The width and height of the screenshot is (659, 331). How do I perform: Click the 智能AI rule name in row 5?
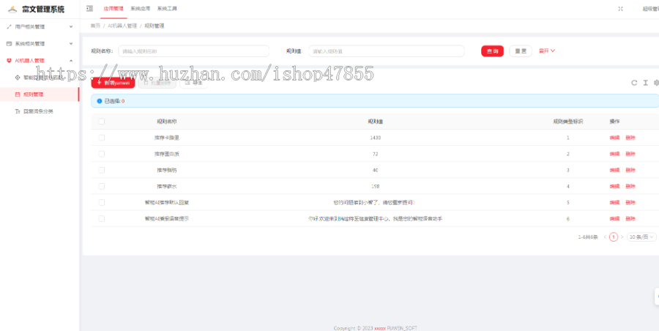pos(167,202)
